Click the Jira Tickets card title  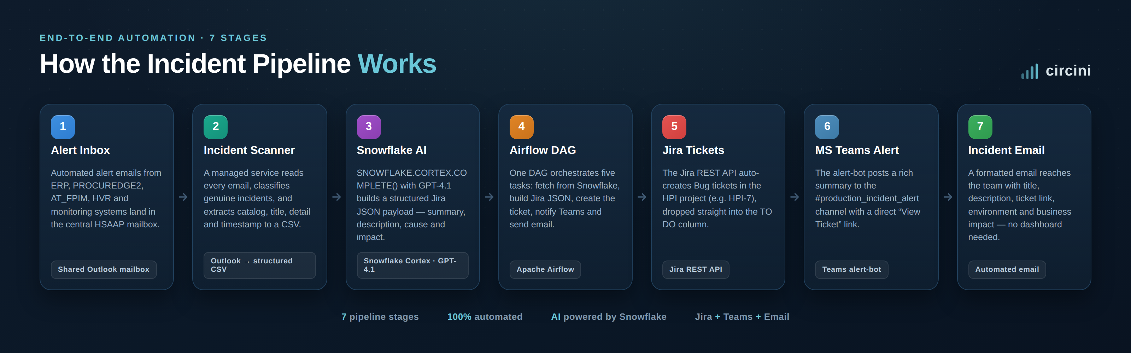point(693,150)
